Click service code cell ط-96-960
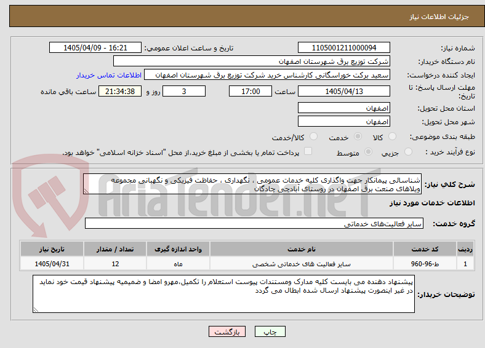Screen dimensions: 485x348 tap(425, 264)
